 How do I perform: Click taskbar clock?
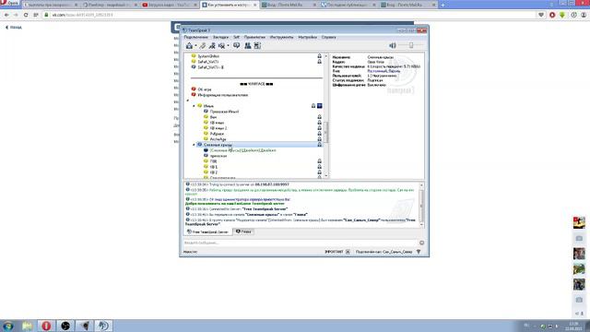pos(573,326)
